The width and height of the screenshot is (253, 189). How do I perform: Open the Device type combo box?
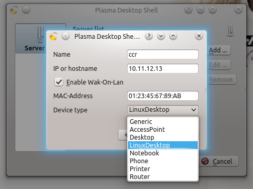pyautogui.click(x=163, y=110)
